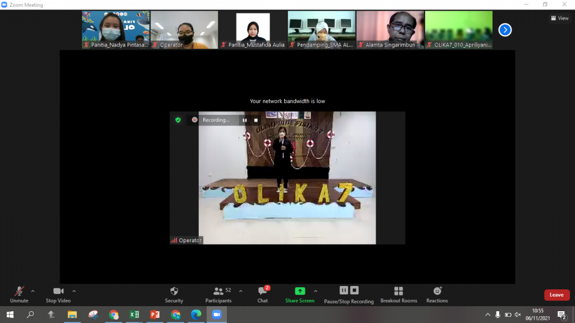This screenshot has height=323, width=575.
Task: Open the View layout menu
Action: [560, 18]
